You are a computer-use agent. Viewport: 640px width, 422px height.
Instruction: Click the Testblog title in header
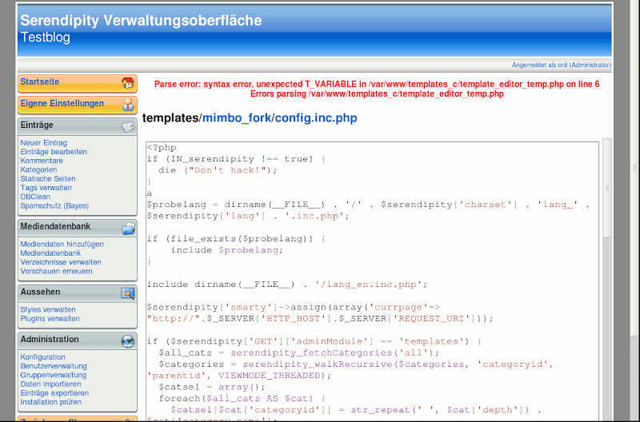coord(46,37)
